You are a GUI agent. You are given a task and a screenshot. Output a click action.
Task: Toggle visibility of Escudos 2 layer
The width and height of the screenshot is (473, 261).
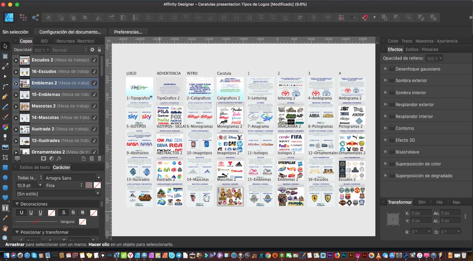95,60
